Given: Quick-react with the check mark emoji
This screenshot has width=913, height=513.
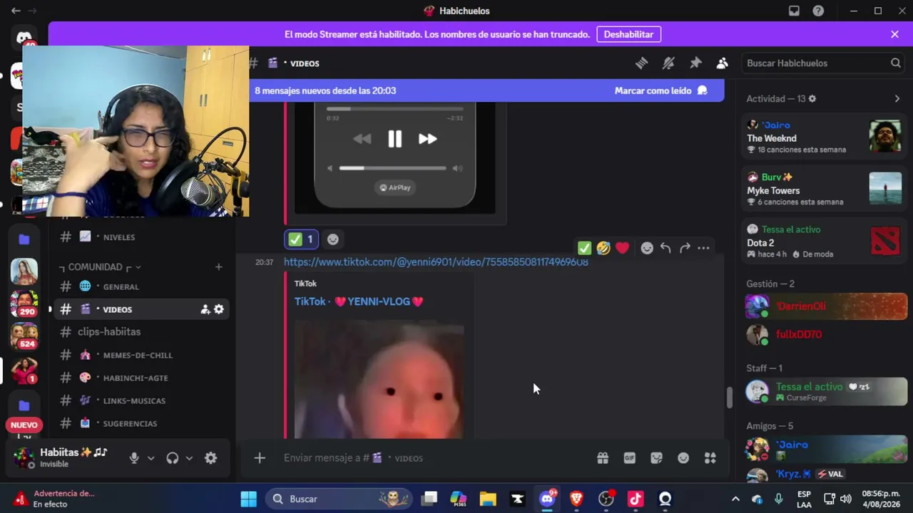Looking at the screenshot, I should coord(584,248).
